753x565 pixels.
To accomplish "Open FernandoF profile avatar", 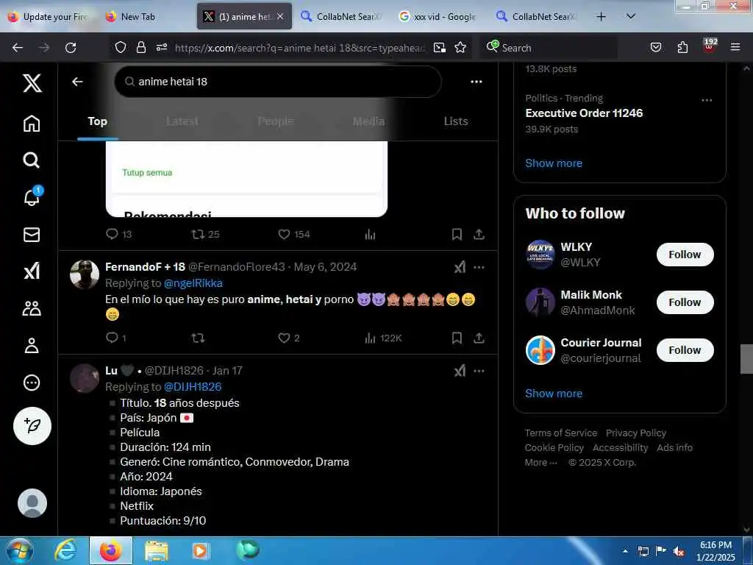I will coord(85,274).
